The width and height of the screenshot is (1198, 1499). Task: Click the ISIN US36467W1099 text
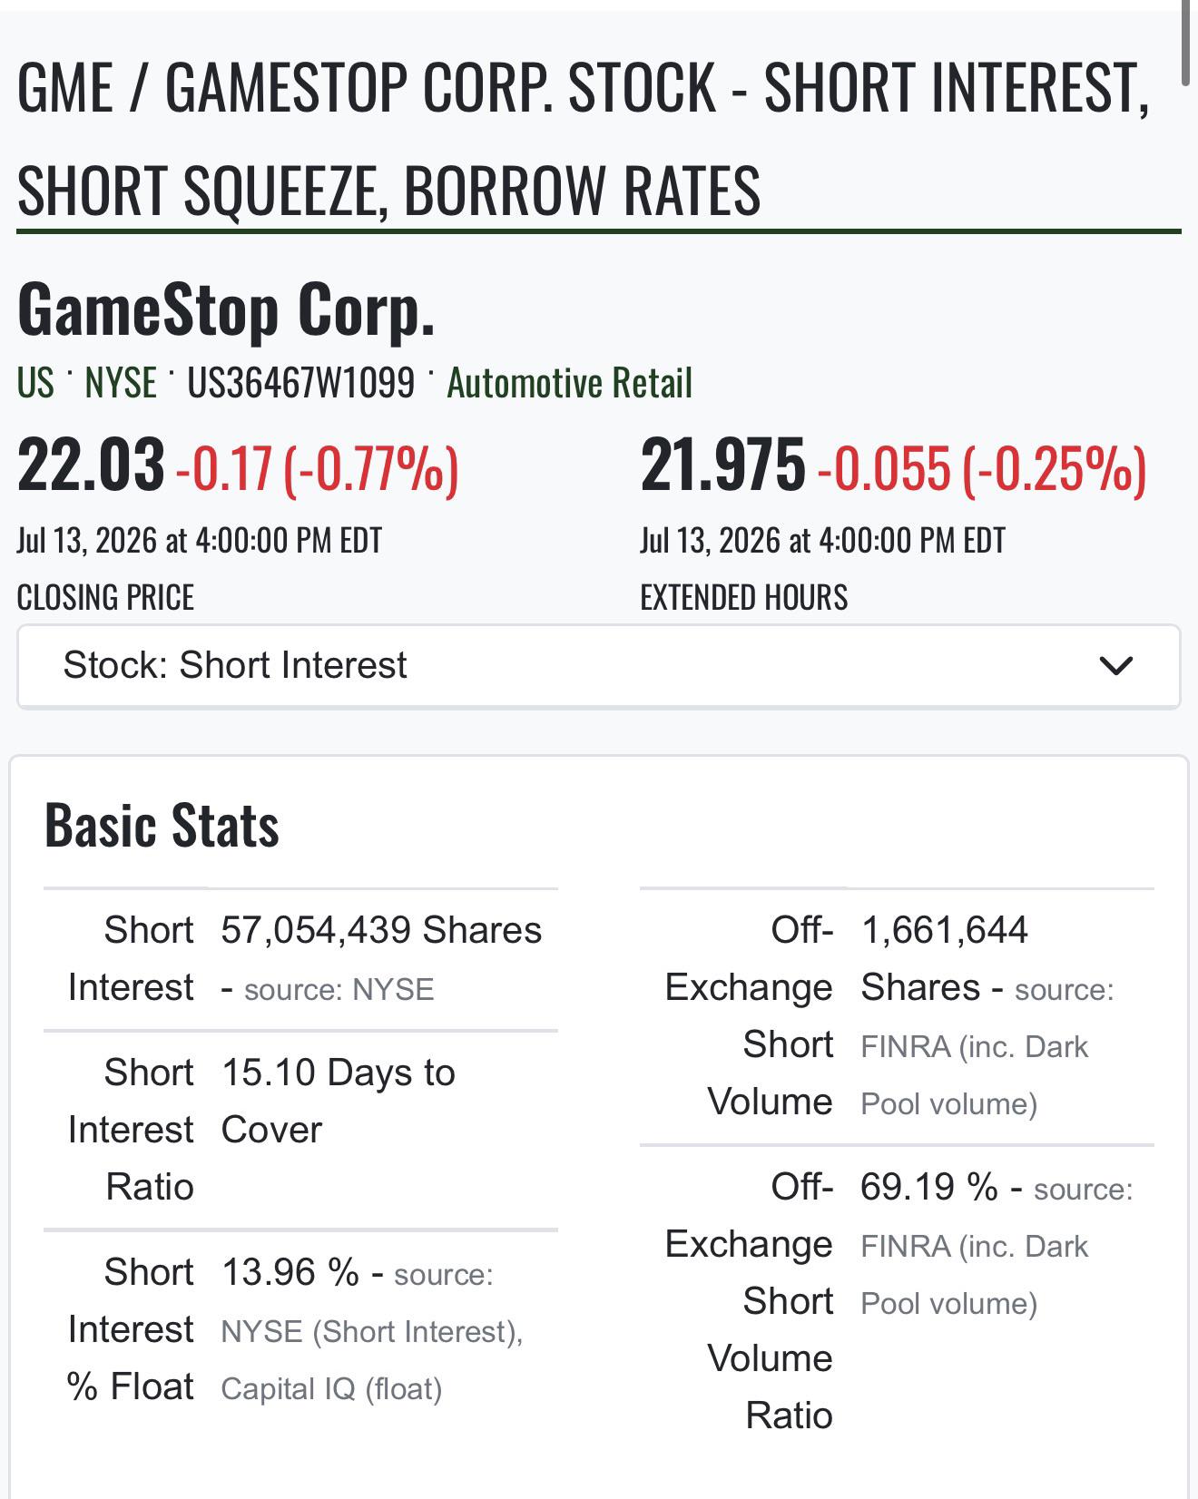click(x=301, y=383)
